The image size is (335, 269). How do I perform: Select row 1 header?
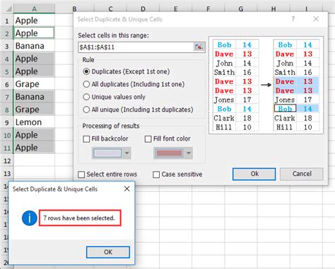(7, 20)
